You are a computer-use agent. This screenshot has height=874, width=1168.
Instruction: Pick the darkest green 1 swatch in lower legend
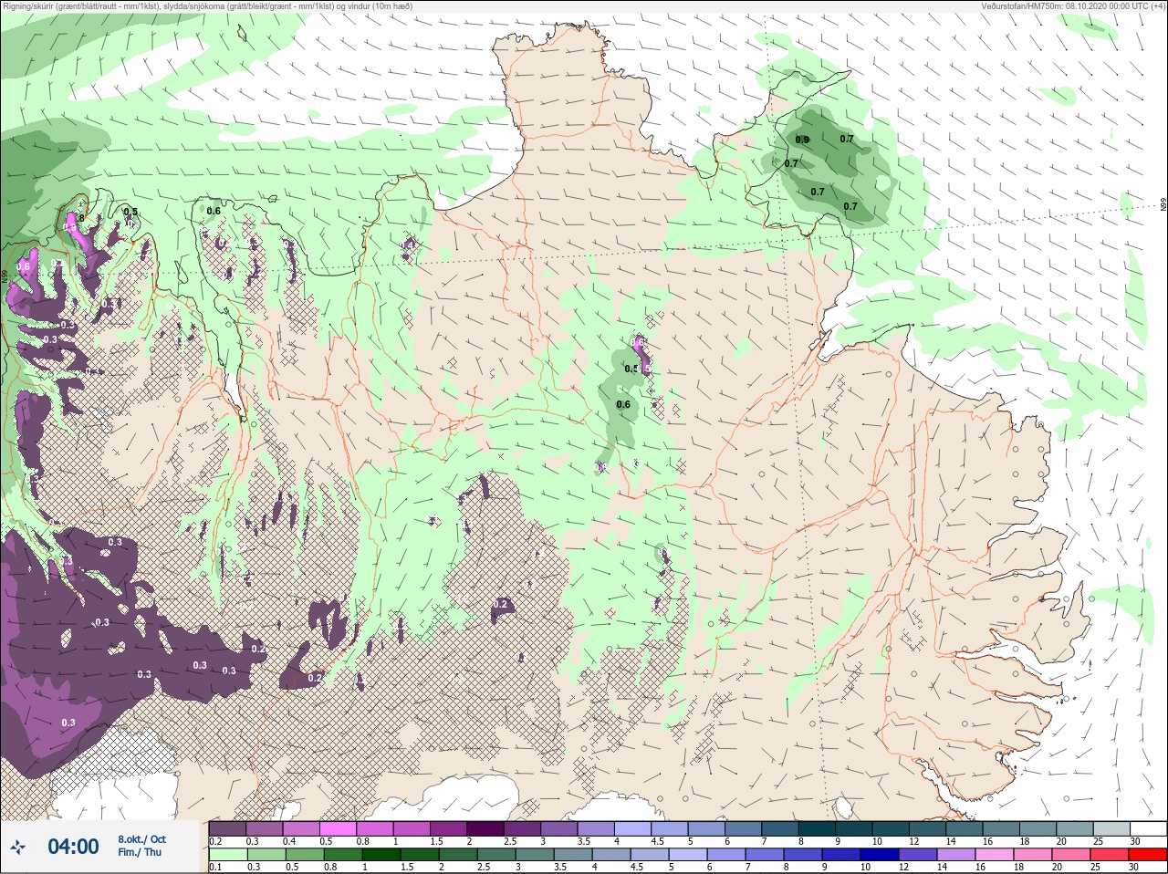pos(381,855)
